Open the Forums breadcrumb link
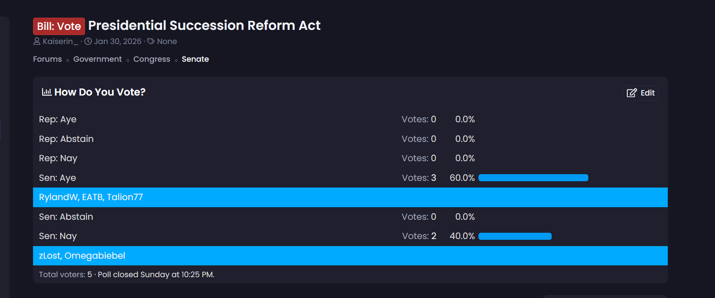Screen dimensions: 715x298 click(x=47, y=59)
